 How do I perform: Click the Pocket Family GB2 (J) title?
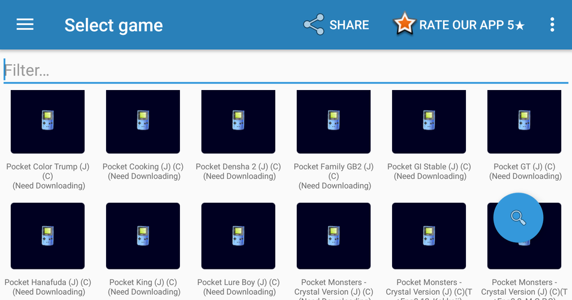333,171
